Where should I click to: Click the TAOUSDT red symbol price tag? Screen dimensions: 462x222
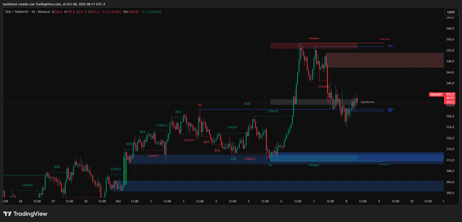click(436, 95)
